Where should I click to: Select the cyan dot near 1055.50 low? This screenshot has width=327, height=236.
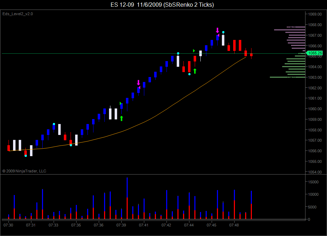(26, 156)
